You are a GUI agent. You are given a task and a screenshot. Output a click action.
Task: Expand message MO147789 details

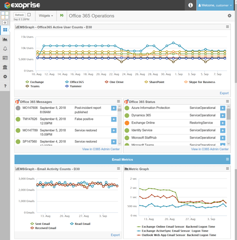(x=114, y=131)
